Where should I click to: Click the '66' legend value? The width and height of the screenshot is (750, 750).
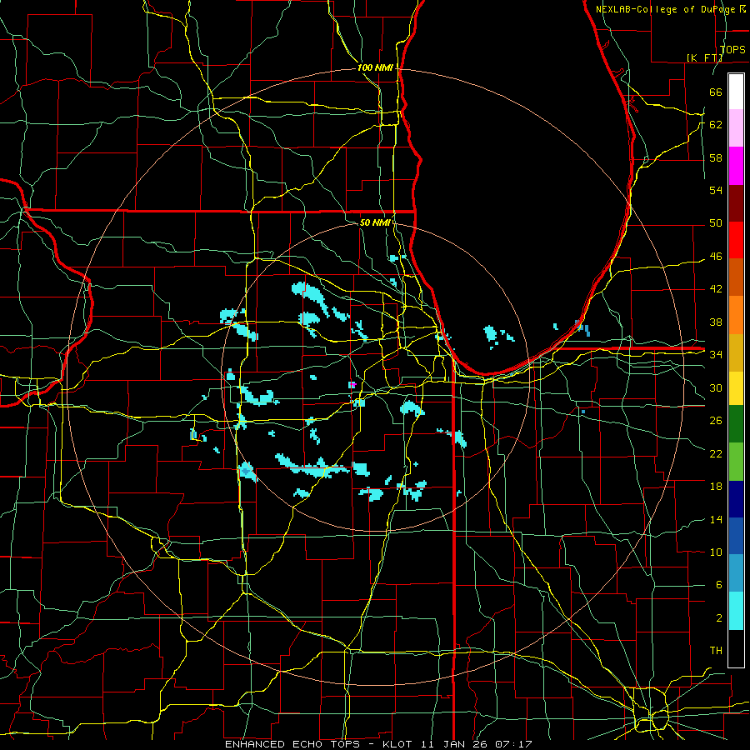[x=716, y=92]
